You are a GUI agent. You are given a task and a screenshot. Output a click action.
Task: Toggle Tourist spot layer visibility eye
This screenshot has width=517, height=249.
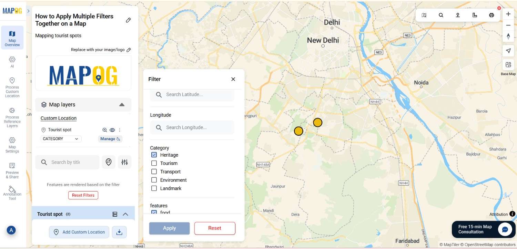pyautogui.click(x=112, y=130)
